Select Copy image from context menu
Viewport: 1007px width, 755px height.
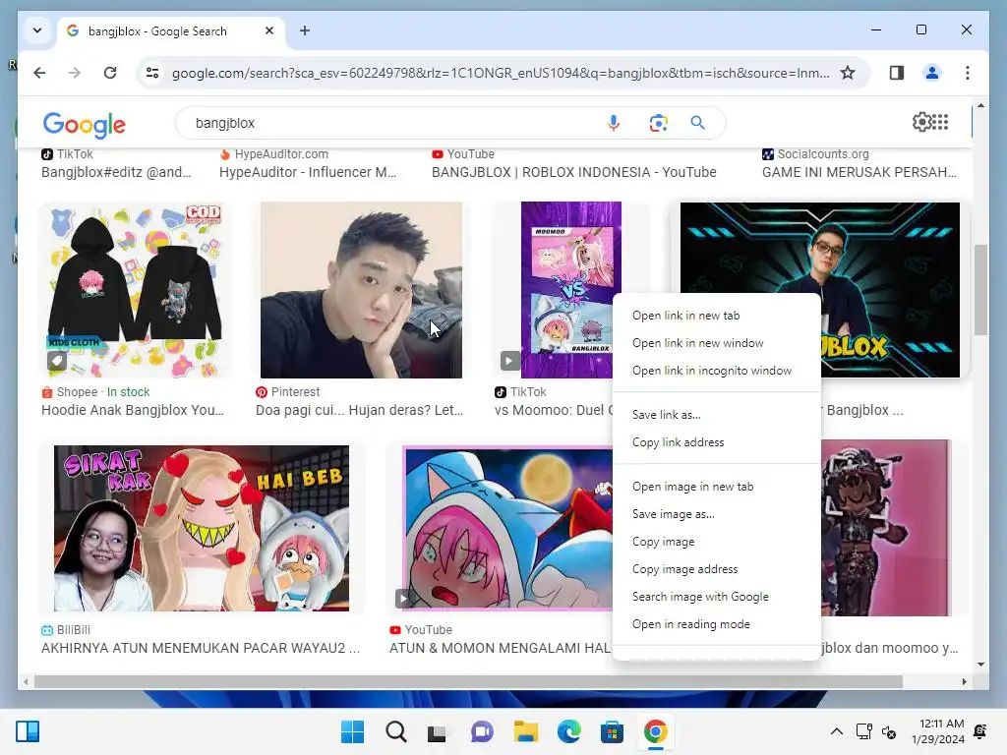point(663,542)
